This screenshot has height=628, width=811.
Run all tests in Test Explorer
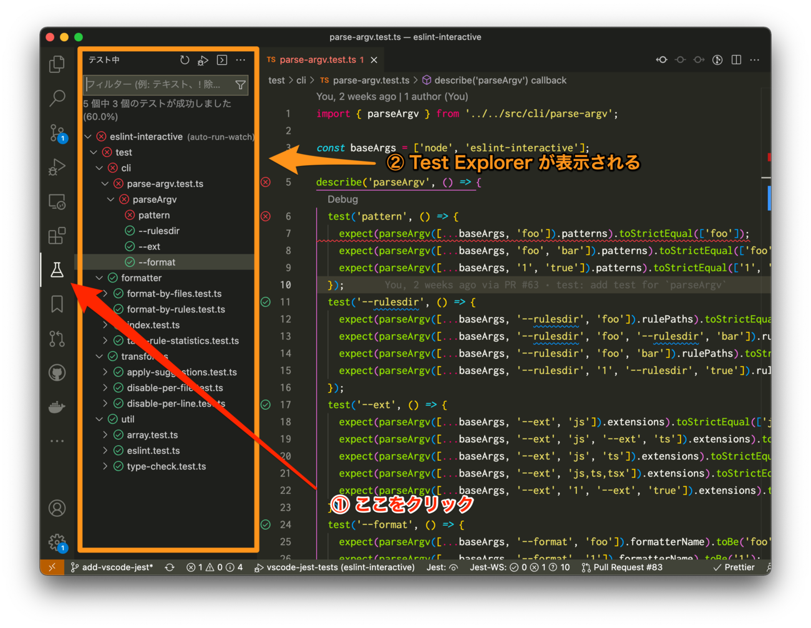point(203,60)
